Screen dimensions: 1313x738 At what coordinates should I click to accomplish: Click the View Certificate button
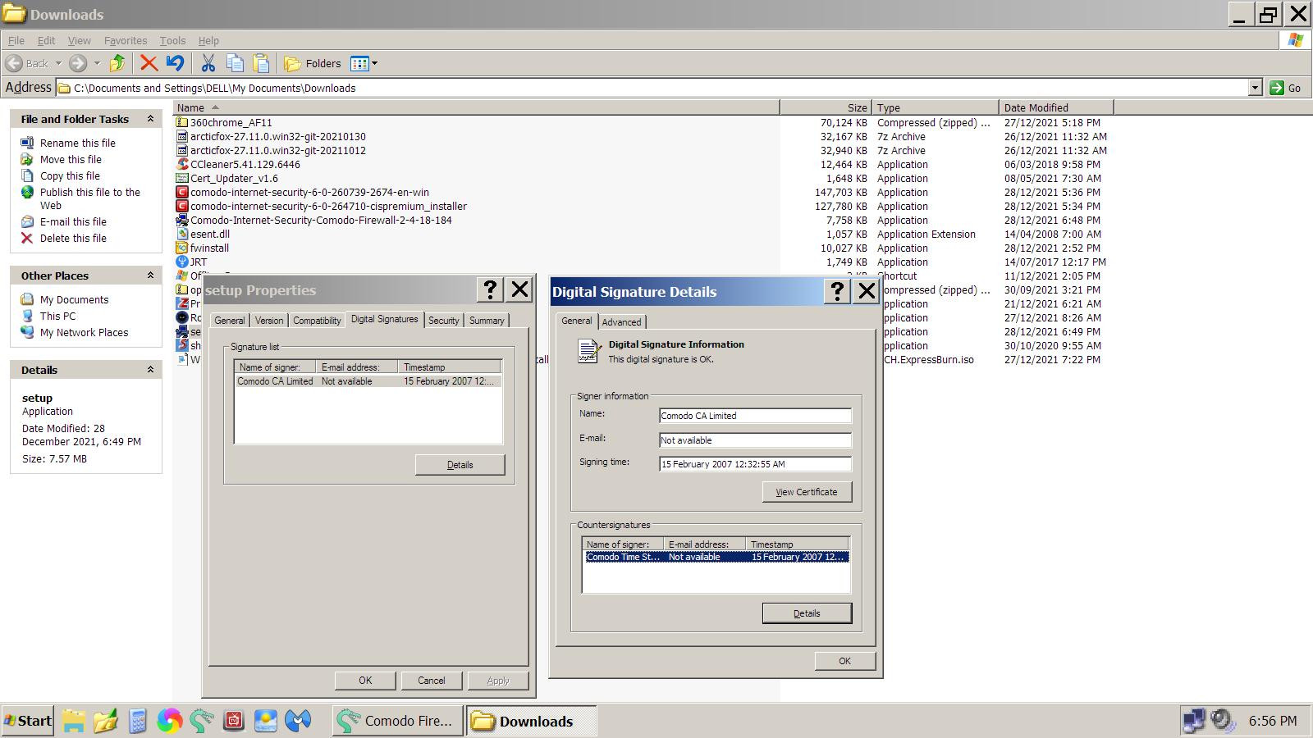tap(807, 492)
